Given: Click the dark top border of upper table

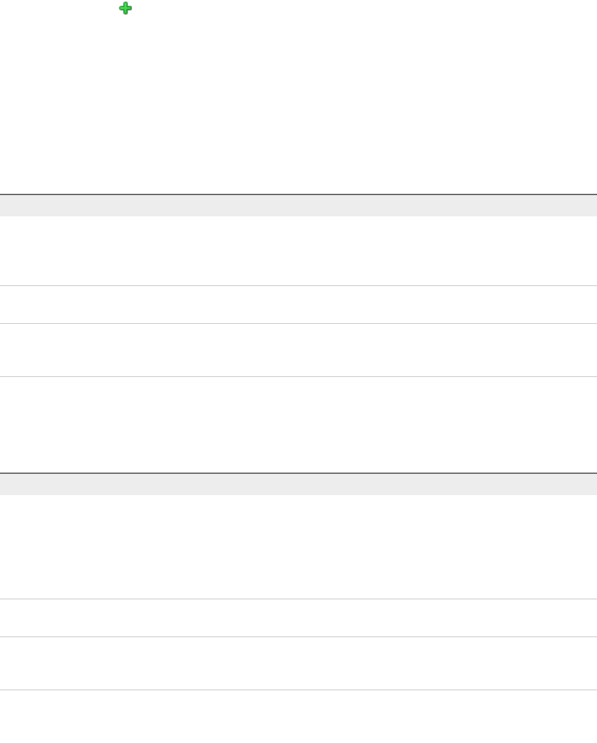Looking at the screenshot, I should coord(298,194).
